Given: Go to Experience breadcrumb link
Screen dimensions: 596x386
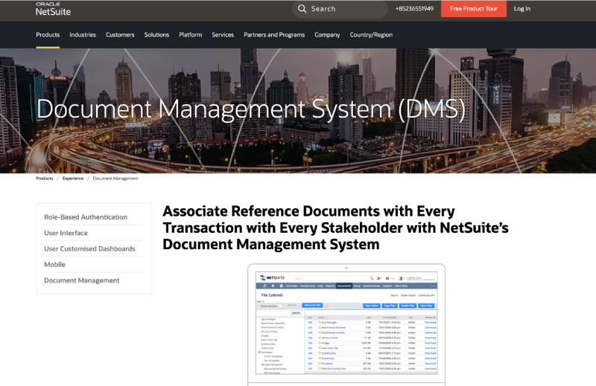Looking at the screenshot, I should point(73,178).
